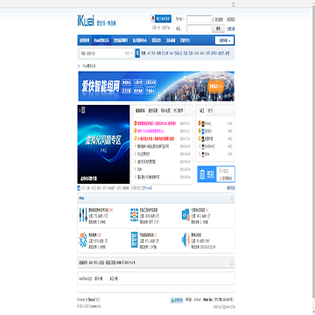The height and width of the screenshot is (315, 315).
Task: Select the first item in the blue navbar
Action: point(85,40)
